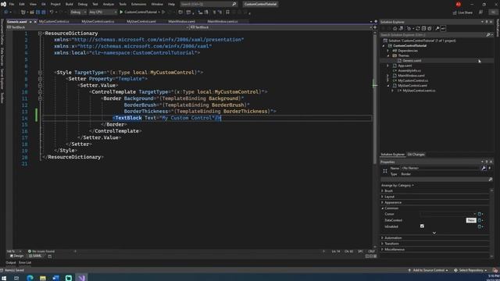Image resolution: width=500 pixels, height=281 pixels.
Task: Click the Cursor property marker square
Action: tap(479, 214)
